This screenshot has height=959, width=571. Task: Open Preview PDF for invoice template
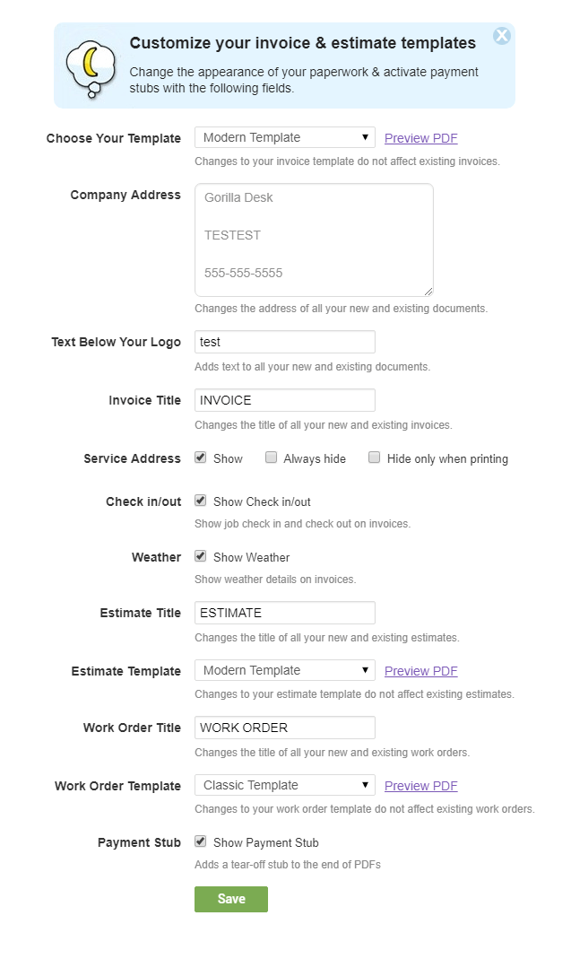(420, 138)
